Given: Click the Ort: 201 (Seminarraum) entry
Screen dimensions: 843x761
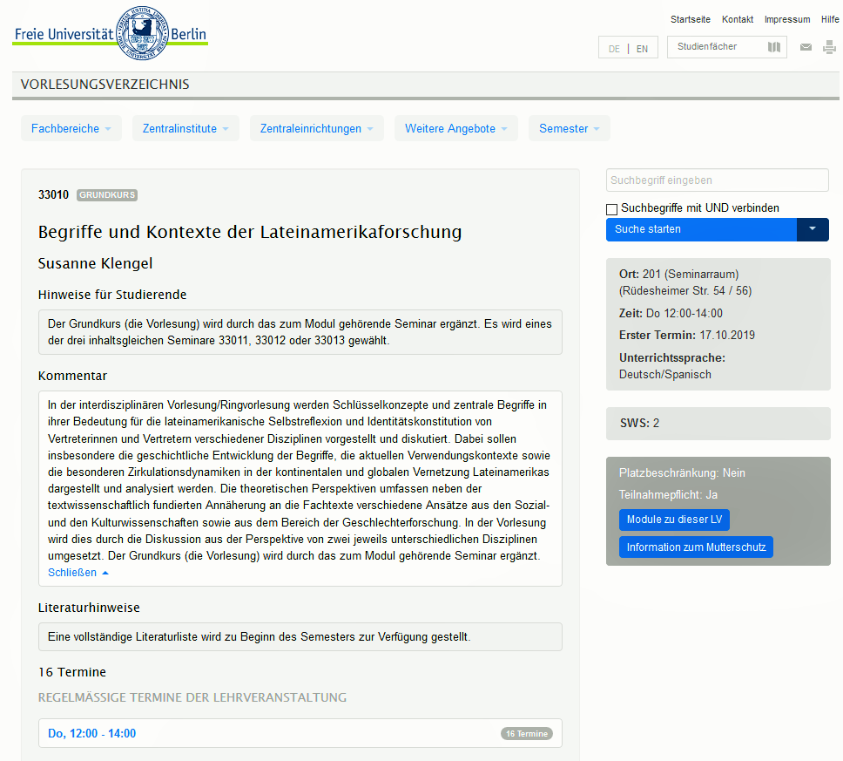Looking at the screenshot, I should pyautogui.click(x=679, y=275).
